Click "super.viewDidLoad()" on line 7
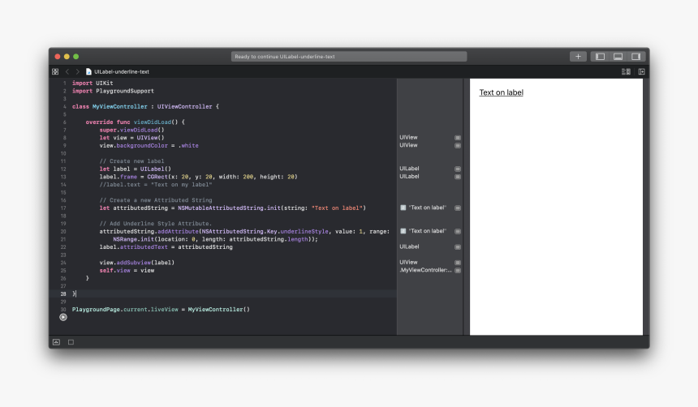The width and height of the screenshot is (698, 407). tap(131, 130)
